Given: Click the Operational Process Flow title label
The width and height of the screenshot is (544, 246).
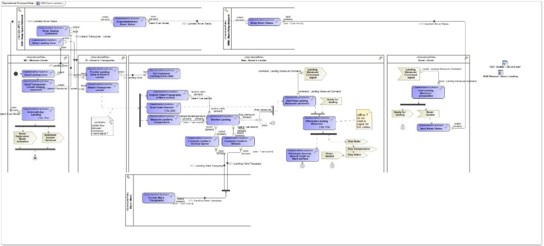Looking at the screenshot, I should (18, 3).
